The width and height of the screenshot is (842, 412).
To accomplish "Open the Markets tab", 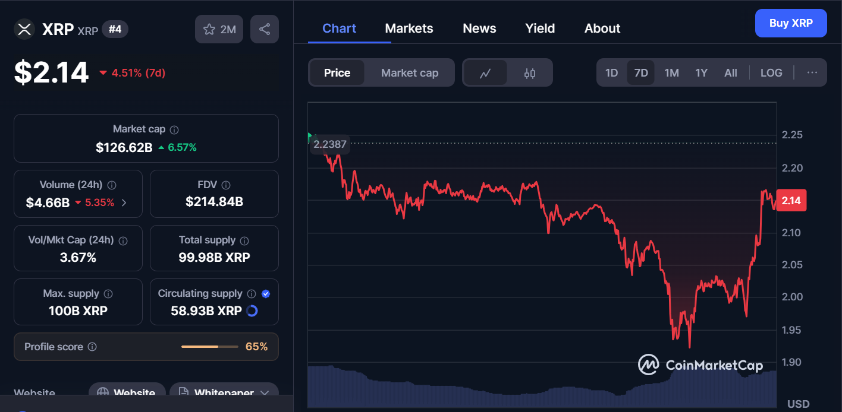I will (x=409, y=28).
